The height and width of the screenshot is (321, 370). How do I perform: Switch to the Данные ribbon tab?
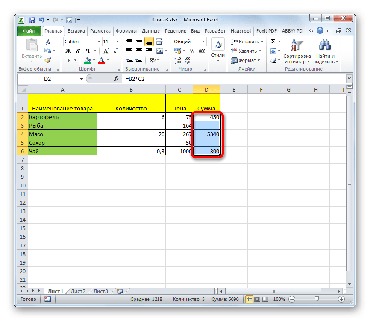pyautogui.click(x=150, y=31)
